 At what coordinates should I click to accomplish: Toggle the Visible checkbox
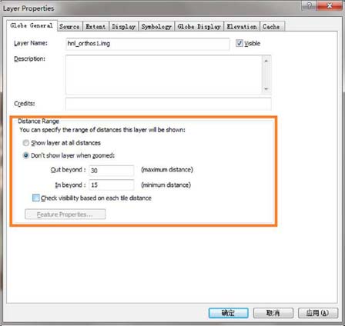click(239, 43)
